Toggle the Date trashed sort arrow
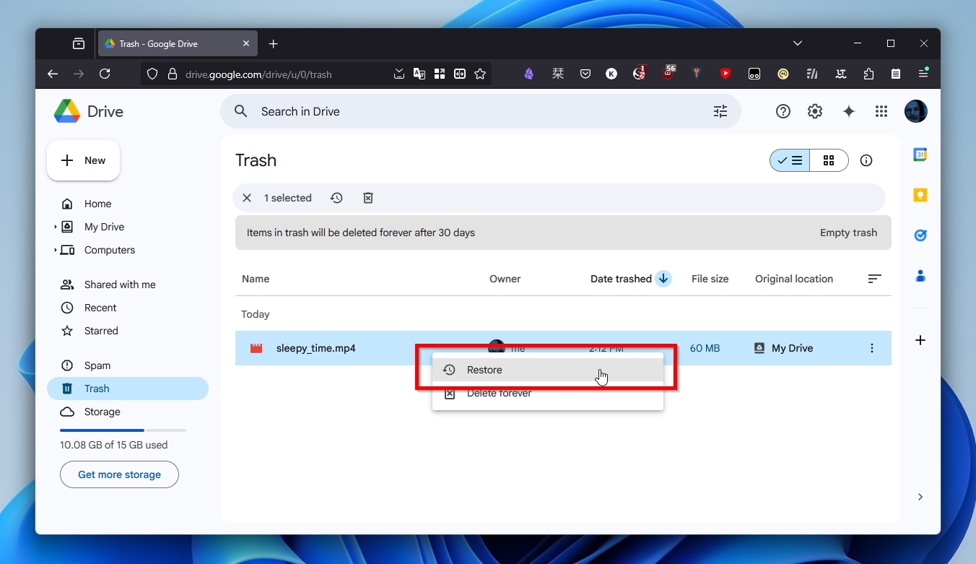 pyautogui.click(x=663, y=279)
